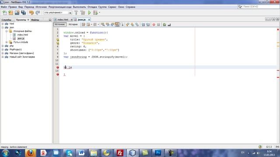Viewport: 280px width, 157px height.
Task: Click the Clean and Build icon
Action: click(83, 13)
